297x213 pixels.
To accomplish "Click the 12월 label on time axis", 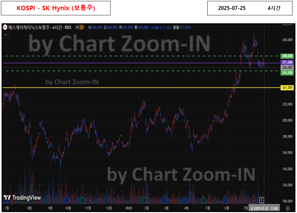I will (x=109, y=208).
